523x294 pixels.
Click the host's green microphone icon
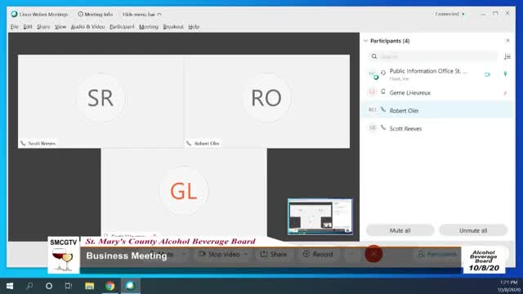tap(505, 73)
